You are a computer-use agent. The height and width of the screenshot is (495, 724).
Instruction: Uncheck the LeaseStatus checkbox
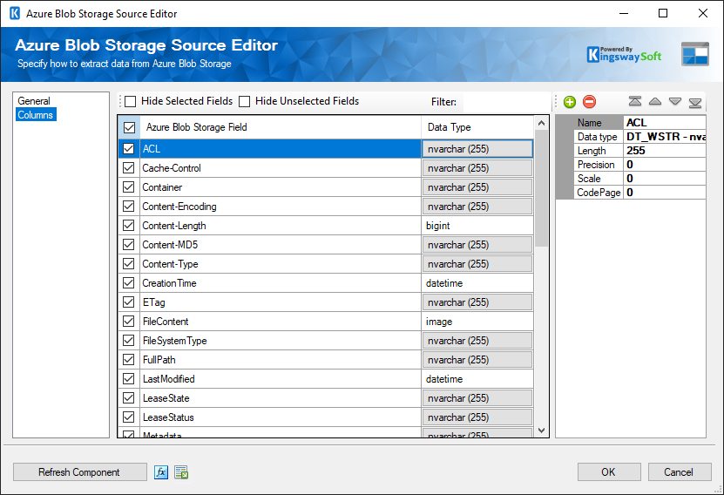point(128,417)
